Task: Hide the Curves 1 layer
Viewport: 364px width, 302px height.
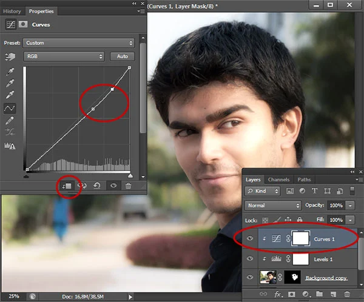Action: click(x=250, y=239)
